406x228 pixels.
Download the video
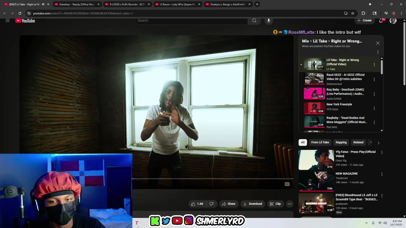252,204
